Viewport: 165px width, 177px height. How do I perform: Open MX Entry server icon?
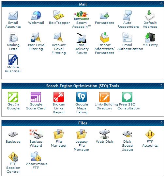(150, 37)
